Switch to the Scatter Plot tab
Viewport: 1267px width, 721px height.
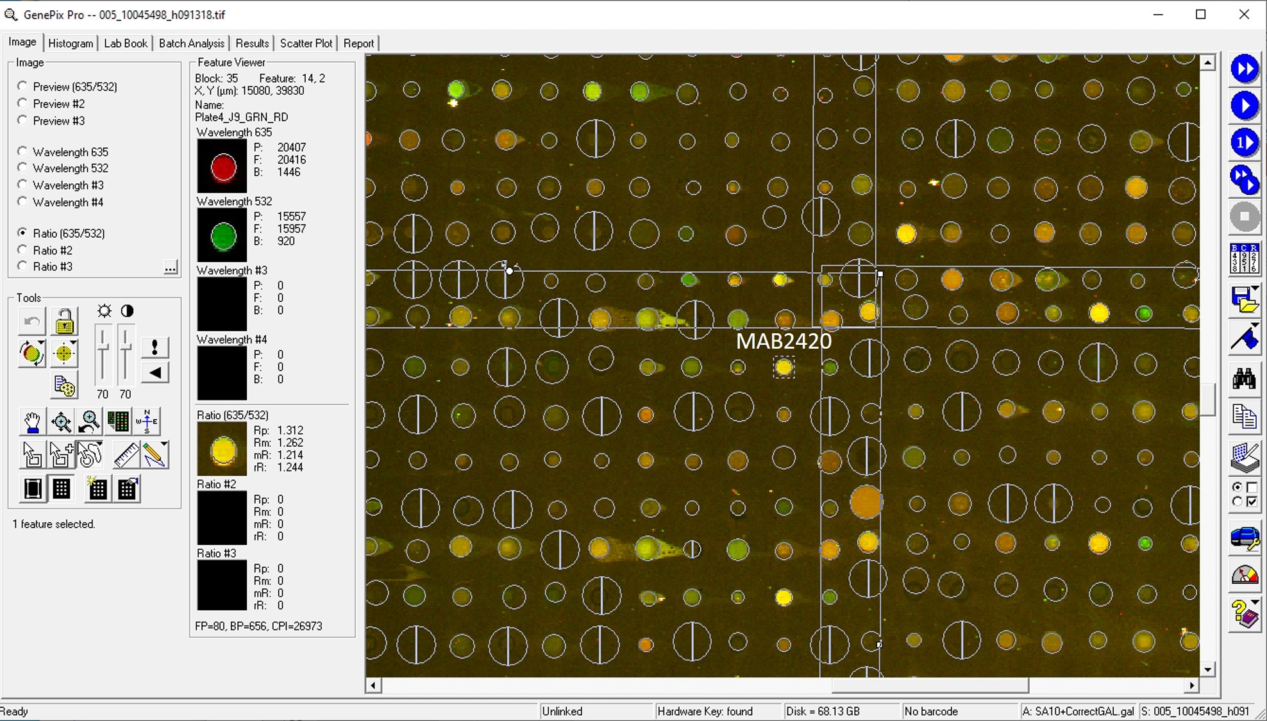[x=306, y=43]
